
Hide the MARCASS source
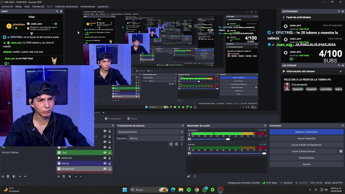click(105, 158)
